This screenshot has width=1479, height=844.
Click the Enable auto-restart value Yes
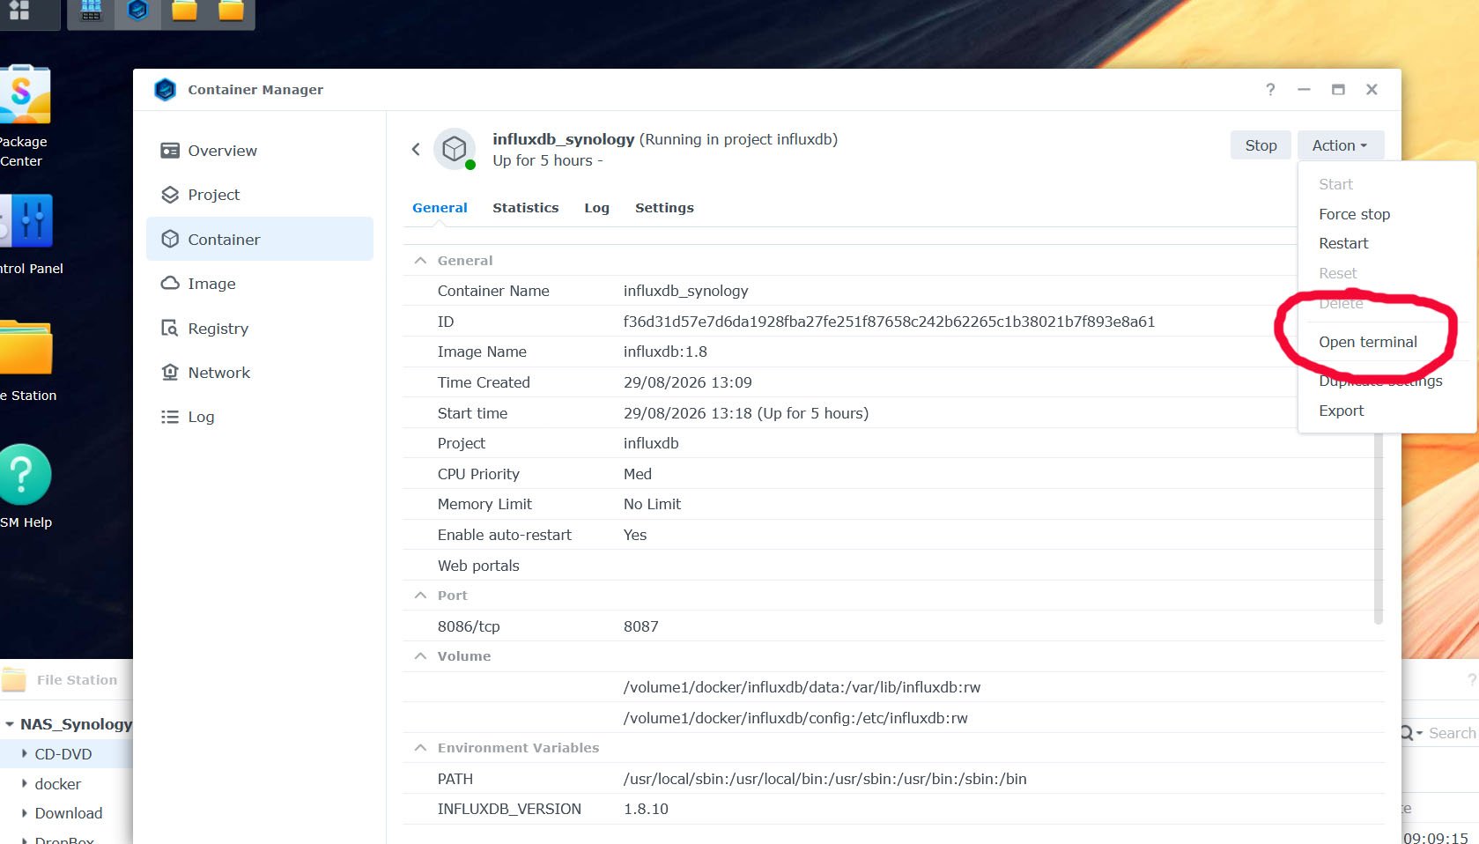(x=635, y=535)
